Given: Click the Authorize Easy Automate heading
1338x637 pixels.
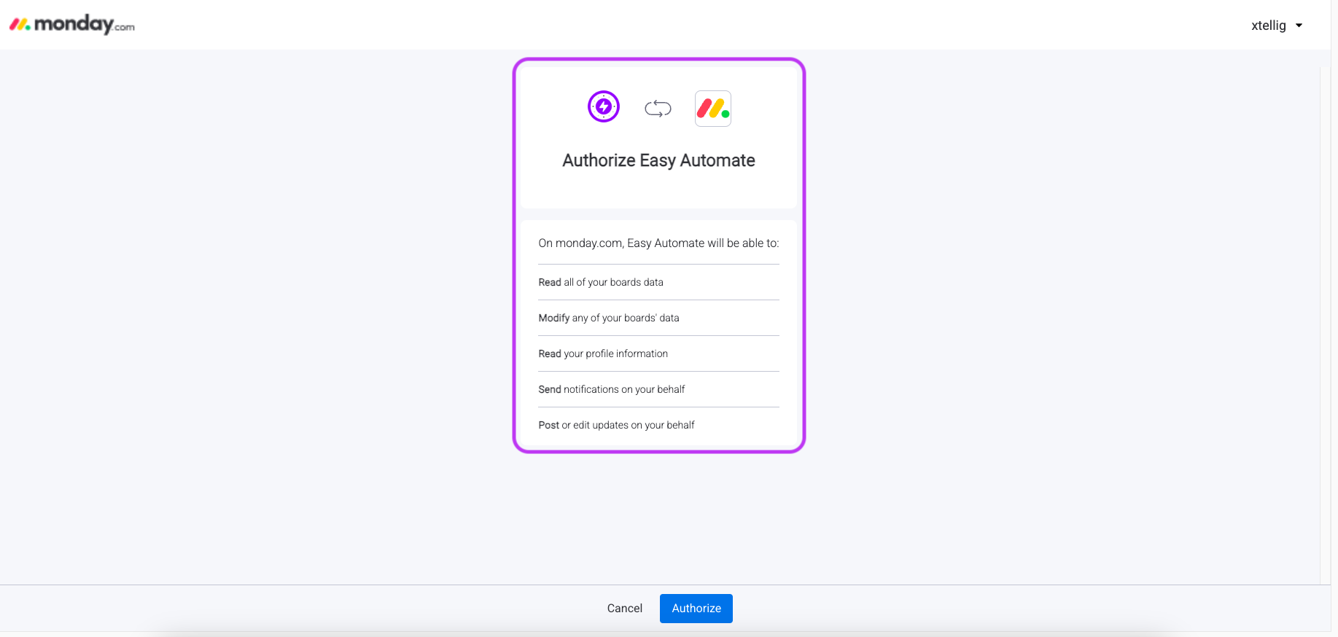Looking at the screenshot, I should click(x=658, y=160).
